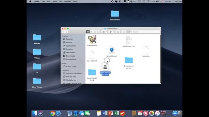
Task: Click the Edit Tags toolbar button
Action: [x=124, y=32]
